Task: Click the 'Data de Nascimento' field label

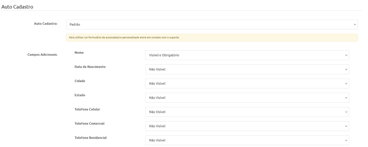Action: pos(90,67)
